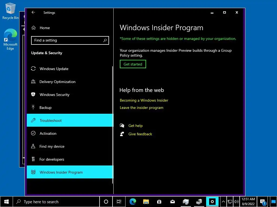Switch to the Settings gear taskbar button
The image size is (277, 207).
tap(212, 202)
